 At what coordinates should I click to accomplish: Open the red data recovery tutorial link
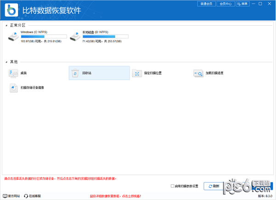(x=115, y=196)
